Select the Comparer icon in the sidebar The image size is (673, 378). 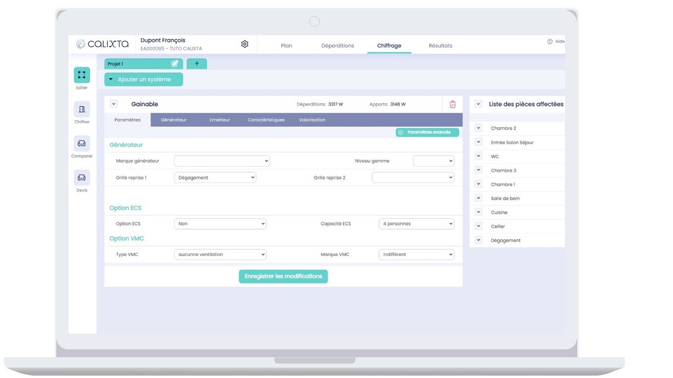81,143
